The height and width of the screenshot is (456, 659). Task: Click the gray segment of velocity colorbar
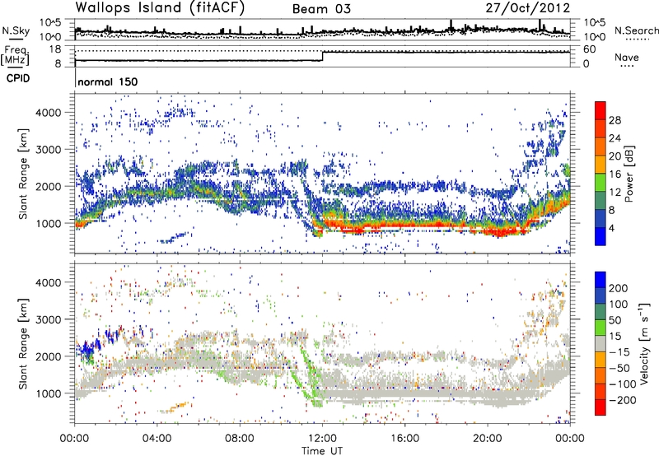point(601,343)
